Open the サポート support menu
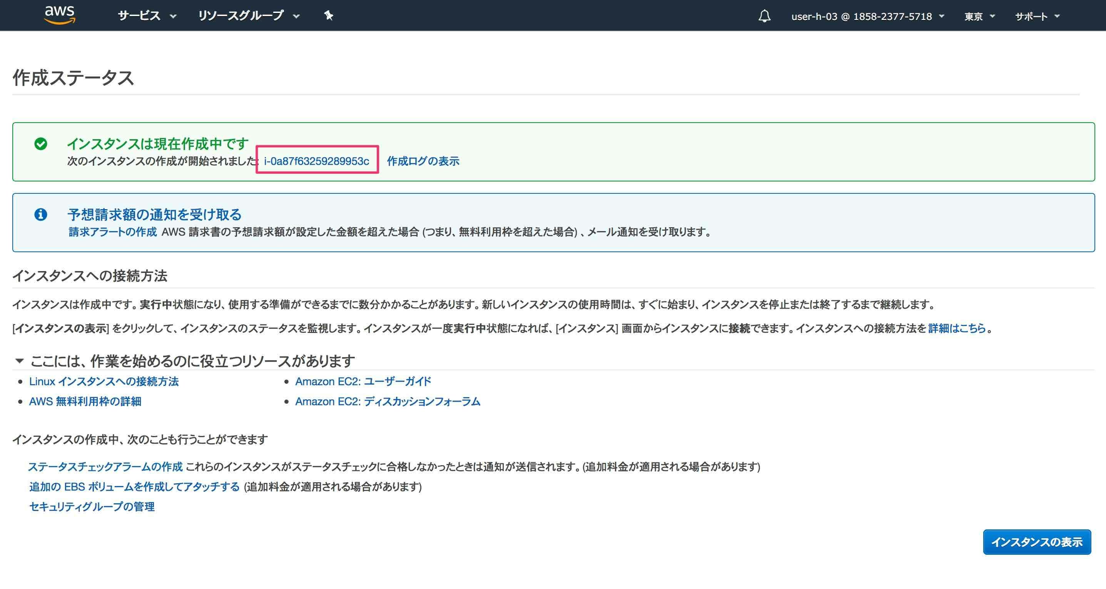1106x589 pixels. [x=1037, y=16]
